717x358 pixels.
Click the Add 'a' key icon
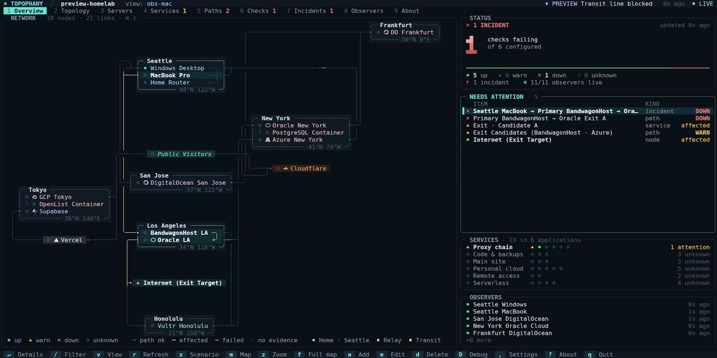click(350, 354)
